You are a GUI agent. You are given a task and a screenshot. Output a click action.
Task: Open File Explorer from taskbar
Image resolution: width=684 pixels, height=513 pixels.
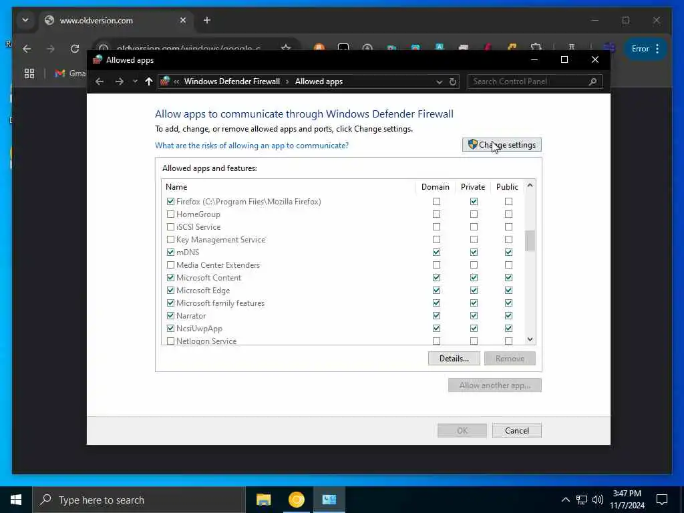click(263, 500)
